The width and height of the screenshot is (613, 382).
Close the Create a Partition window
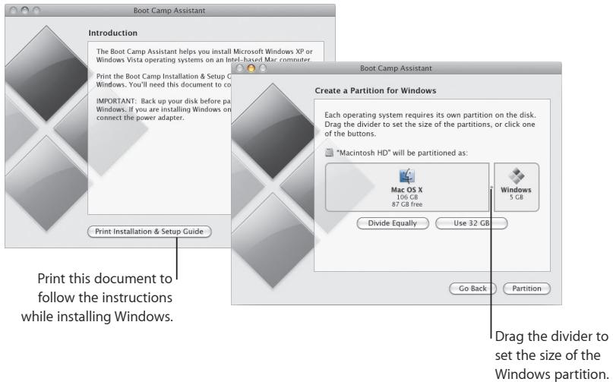[239, 68]
